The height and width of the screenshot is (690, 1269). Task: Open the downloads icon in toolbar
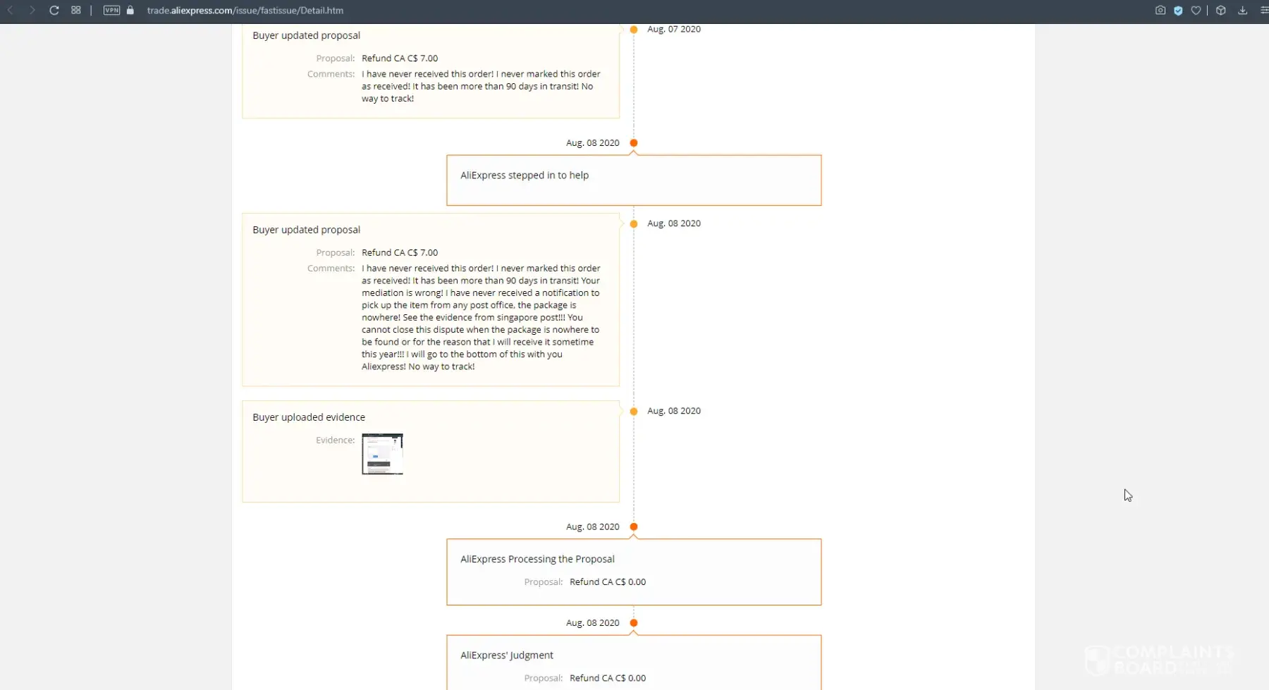click(x=1242, y=11)
